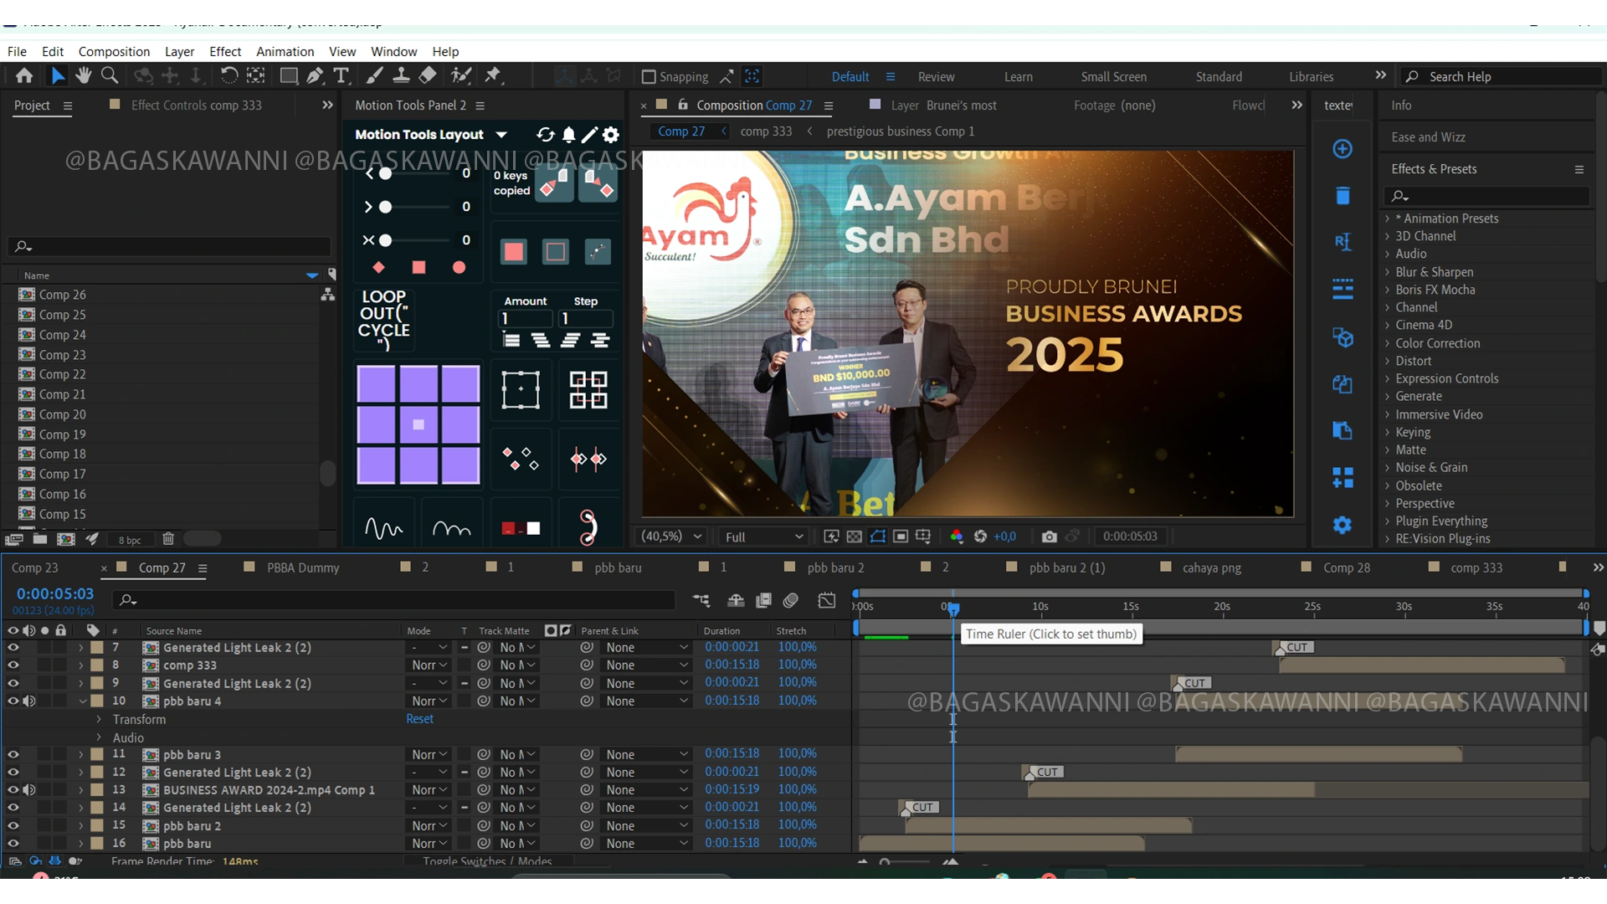
Task: Select the Type text tool
Action: tap(341, 76)
